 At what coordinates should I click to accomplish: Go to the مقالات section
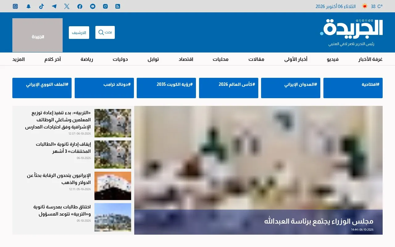(x=256, y=59)
